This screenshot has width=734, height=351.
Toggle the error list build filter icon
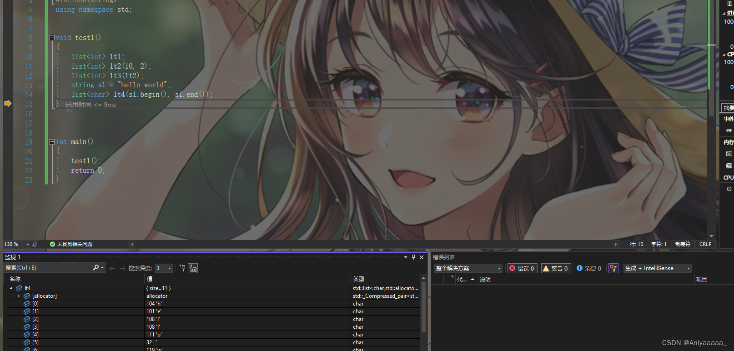tap(613, 268)
